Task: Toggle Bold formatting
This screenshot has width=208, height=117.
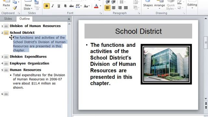Action: pos(46,6)
